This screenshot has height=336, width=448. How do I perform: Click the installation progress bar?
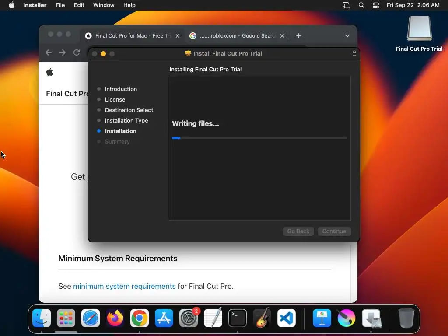coord(259,138)
